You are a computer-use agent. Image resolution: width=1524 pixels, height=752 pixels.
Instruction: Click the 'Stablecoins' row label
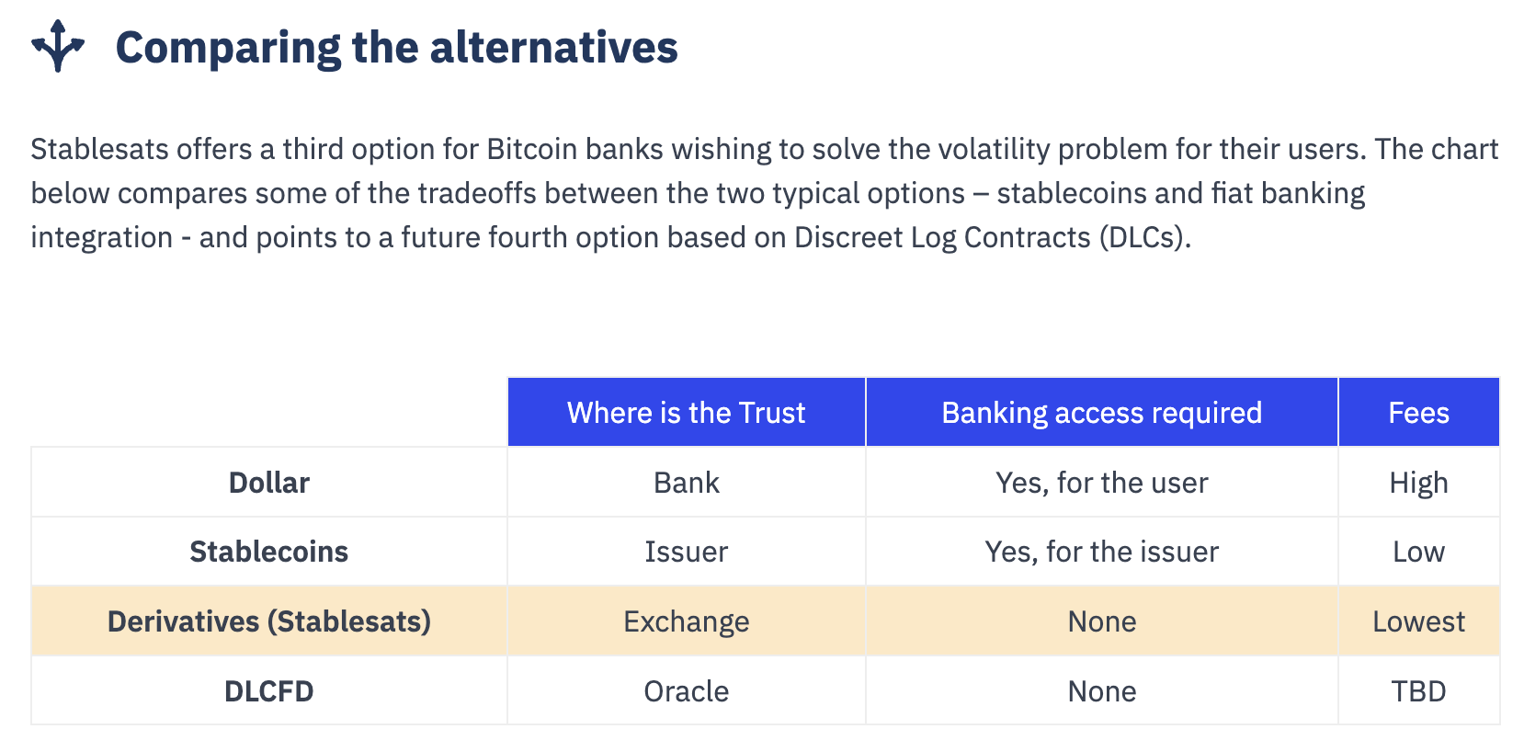pyautogui.click(x=268, y=552)
